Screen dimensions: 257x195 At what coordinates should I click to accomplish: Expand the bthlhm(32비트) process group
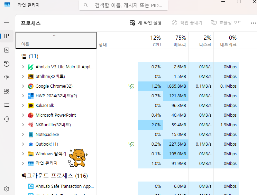tap(23, 76)
